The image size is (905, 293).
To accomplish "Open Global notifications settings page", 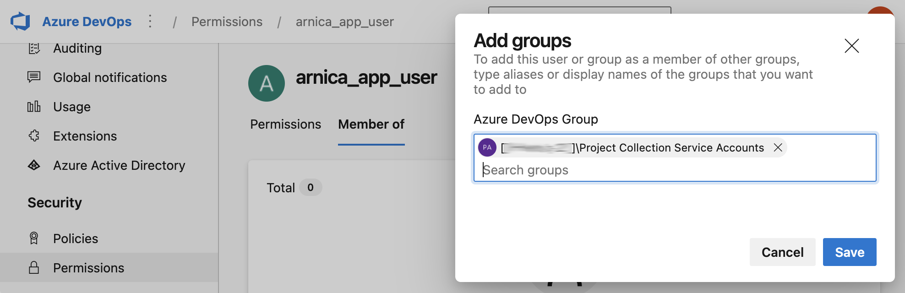I will (110, 77).
